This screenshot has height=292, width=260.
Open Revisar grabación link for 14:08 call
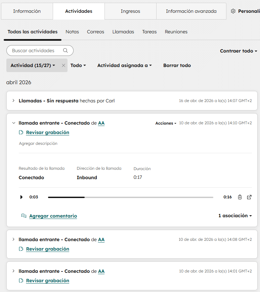point(47,249)
